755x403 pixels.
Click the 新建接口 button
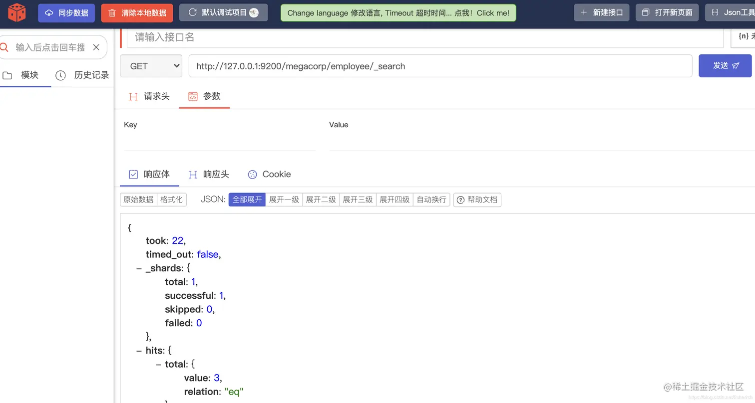[x=601, y=12]
